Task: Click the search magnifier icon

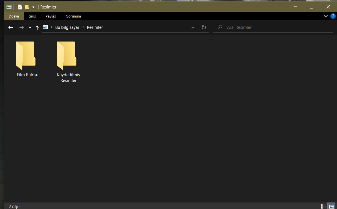Action: coord(220,27)
